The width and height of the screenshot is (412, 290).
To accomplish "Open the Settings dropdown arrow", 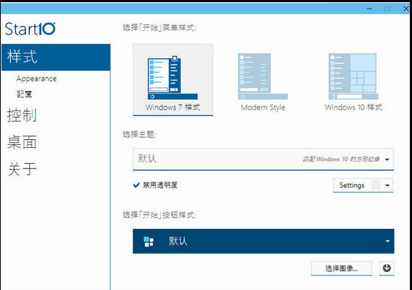I will tap(388, 185).
